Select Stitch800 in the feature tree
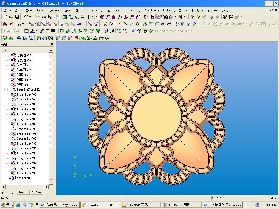This screenshot has width=279, height=209. [24, 178]
